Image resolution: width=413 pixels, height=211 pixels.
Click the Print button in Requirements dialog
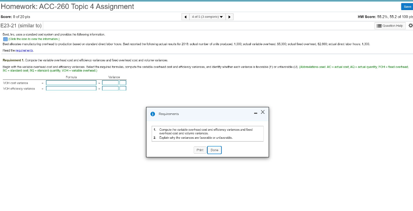pos(200,150)
